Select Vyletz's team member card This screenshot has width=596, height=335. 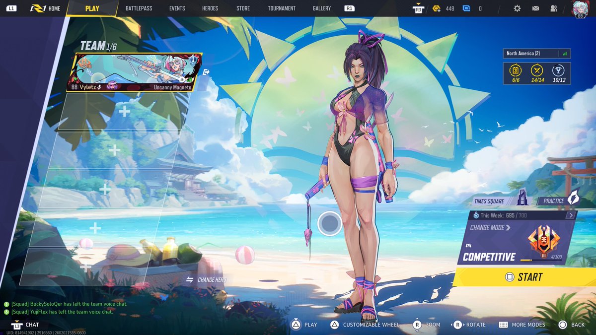136,72
